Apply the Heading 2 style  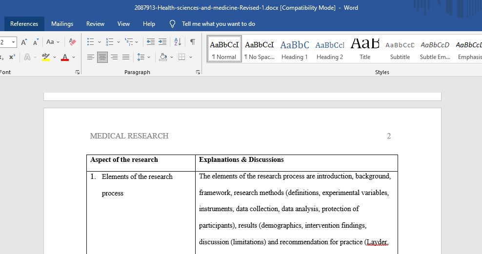pyautogui.click(x=329, y=49)
